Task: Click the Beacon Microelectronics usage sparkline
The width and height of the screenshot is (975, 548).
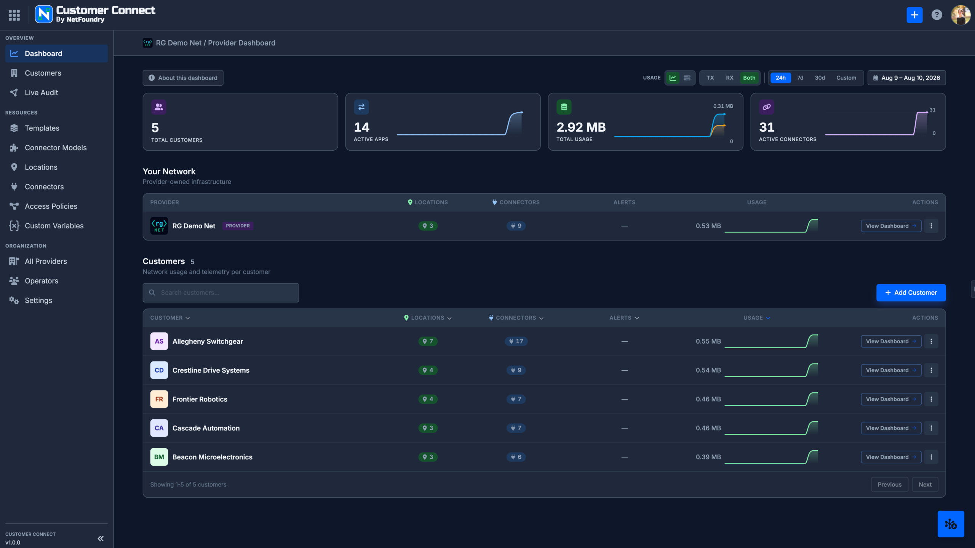Action: click(x=771, y=457)
